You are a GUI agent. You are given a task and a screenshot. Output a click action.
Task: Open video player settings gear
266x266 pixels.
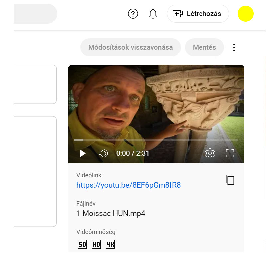[x=210, y=153]
